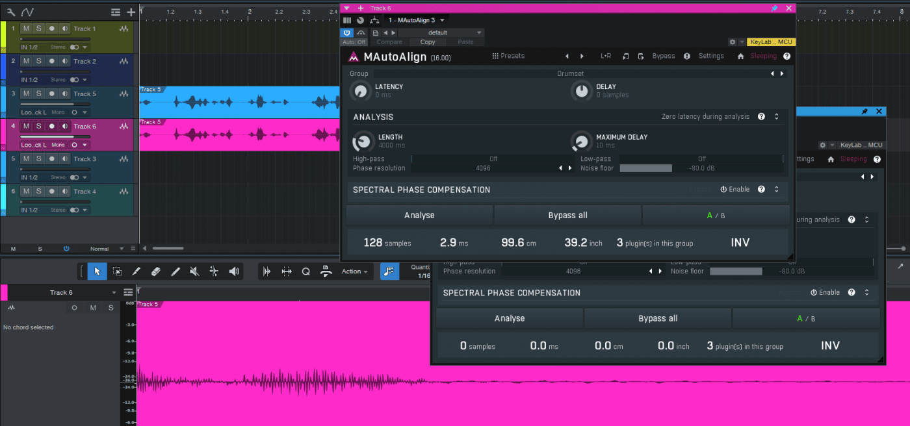Viewport: 910px width, 426px height.
Task: Toggle MAutoAlign plugin power button
Action: click(x=347, y=32)
